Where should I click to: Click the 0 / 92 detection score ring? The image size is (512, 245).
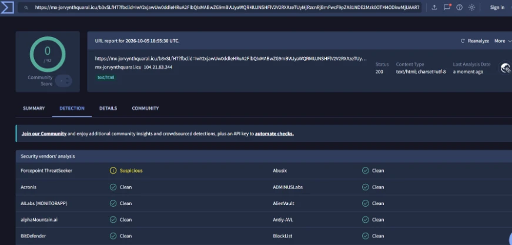coord(48,54)
